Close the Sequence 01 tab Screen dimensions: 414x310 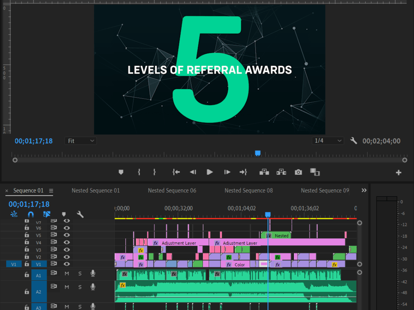tap(7, 191)
